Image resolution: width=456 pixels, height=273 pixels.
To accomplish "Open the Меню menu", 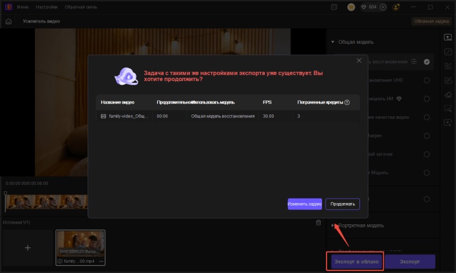I will pyautogui.click(x=23, y=7).
